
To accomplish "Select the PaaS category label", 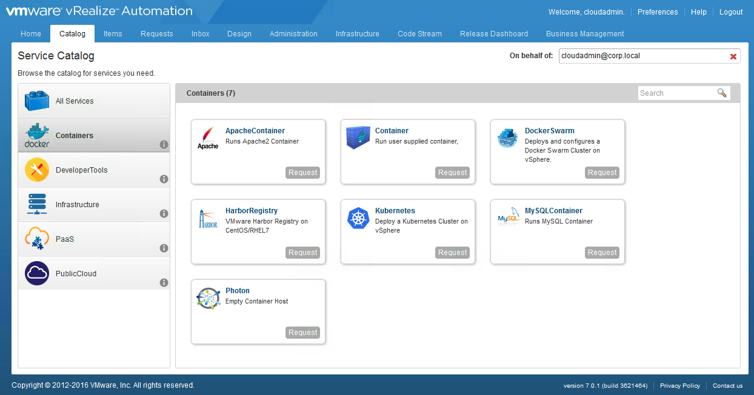I will coord(65,239).
